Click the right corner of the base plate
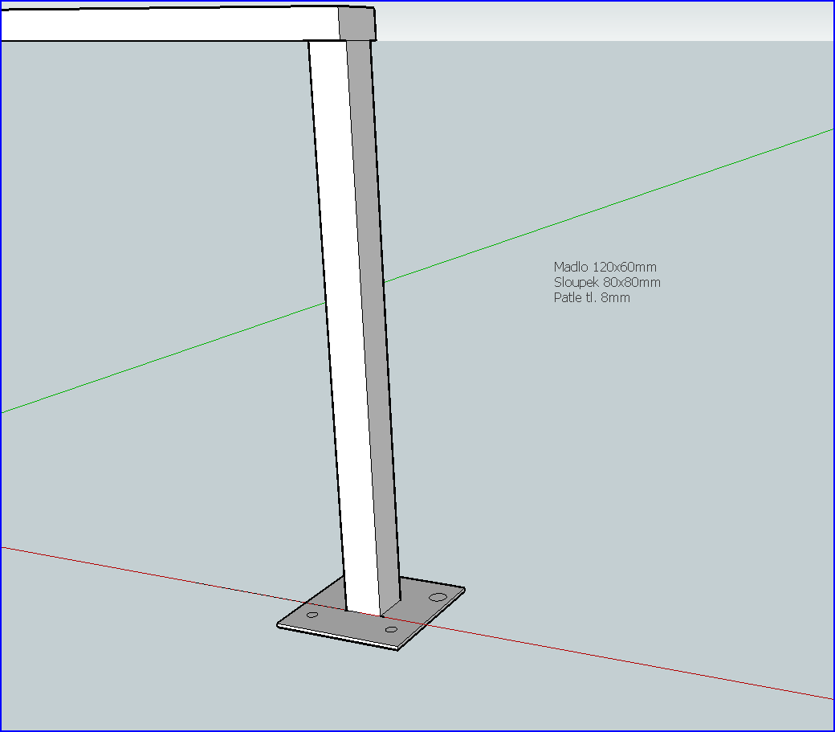This screenshot has height=732, width=835. (x=463, y=590)
